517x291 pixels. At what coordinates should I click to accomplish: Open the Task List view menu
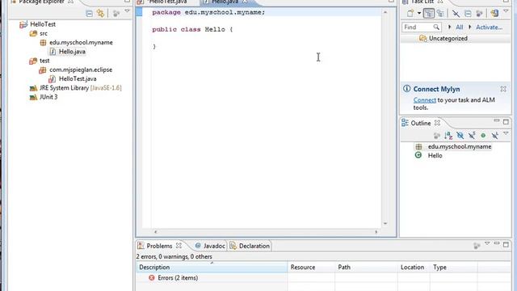point(506,11)
